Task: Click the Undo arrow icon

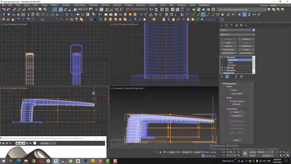Action: [x=4, y=9]
